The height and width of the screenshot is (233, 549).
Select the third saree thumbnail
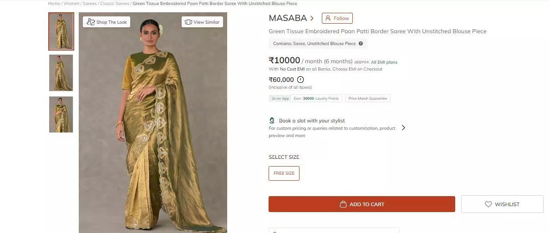61,115
